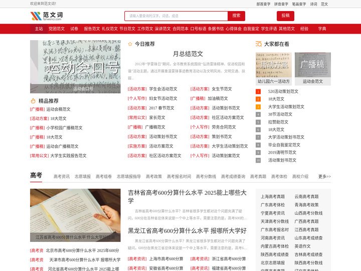Open 拉赞助范文 in ranking list
The image size is (361, 271).
(278, 122)
